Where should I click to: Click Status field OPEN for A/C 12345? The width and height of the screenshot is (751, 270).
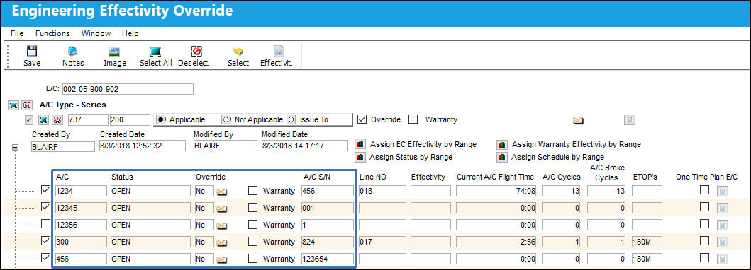pos(150,208)
